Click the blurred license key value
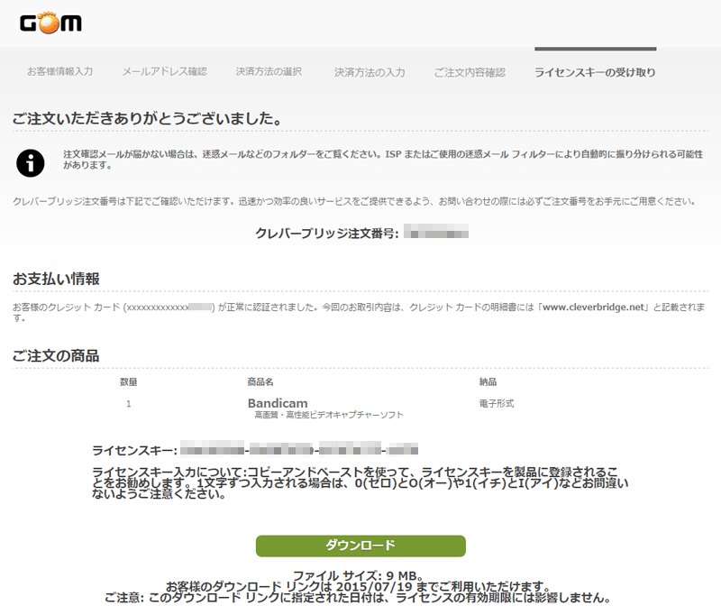Viewport: 721px width, 615px height. tap(299, 448)
